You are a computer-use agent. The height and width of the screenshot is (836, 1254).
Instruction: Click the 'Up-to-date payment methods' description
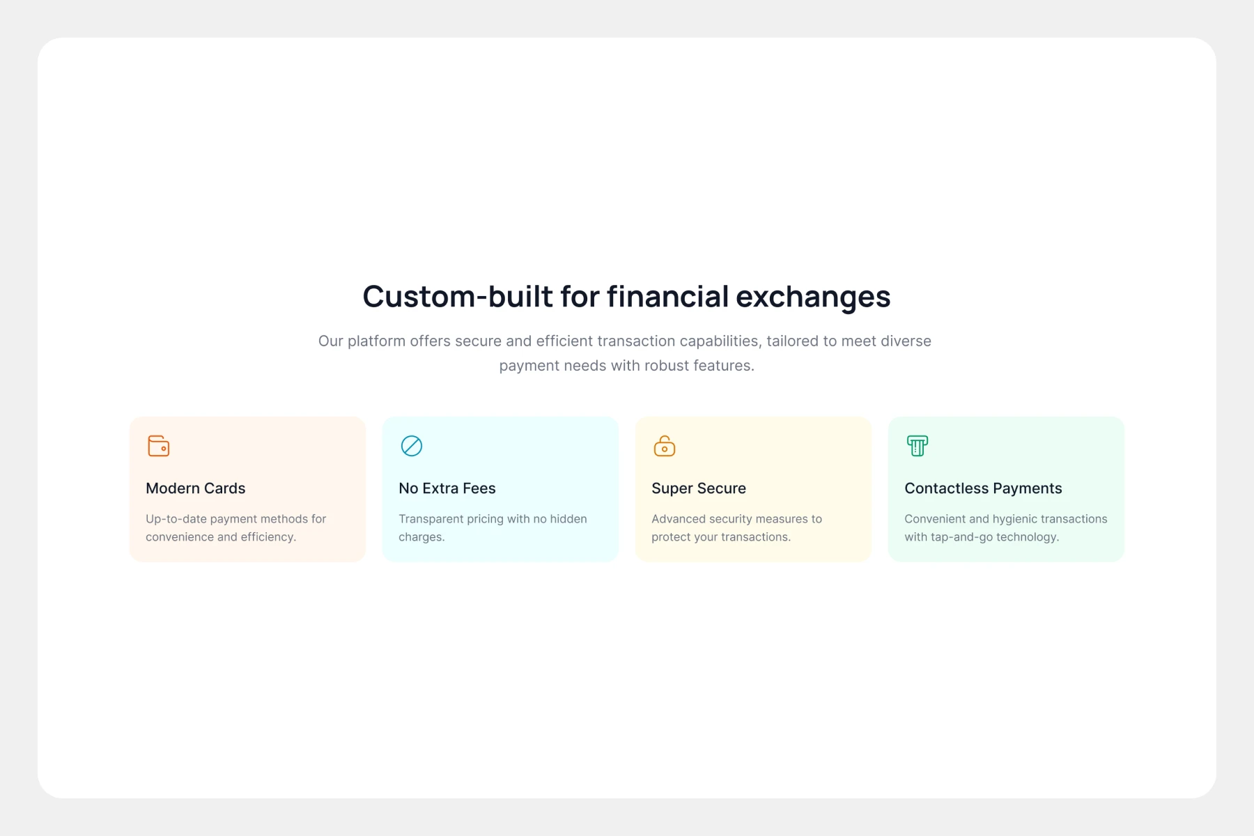tap(235, 527)
